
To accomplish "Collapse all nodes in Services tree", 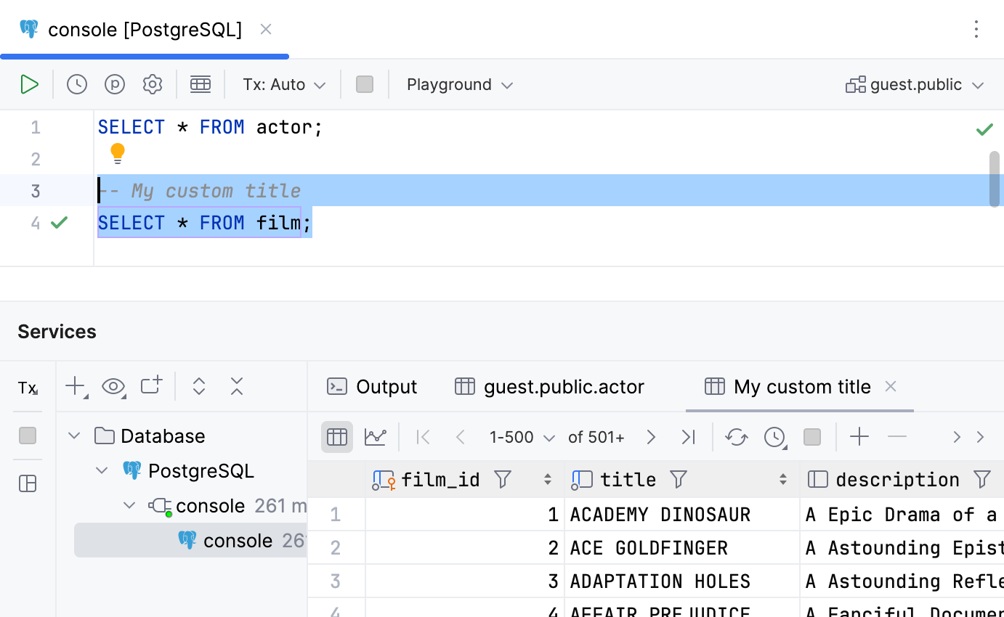I will (237, 387).
